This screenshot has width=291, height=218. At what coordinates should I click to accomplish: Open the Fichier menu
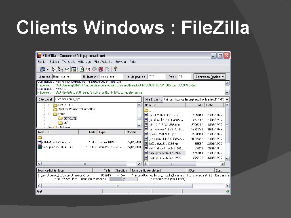click(42, 62)
